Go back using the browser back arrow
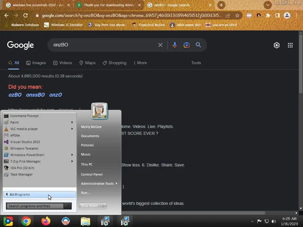303x227 pixels. pos(7,15)
